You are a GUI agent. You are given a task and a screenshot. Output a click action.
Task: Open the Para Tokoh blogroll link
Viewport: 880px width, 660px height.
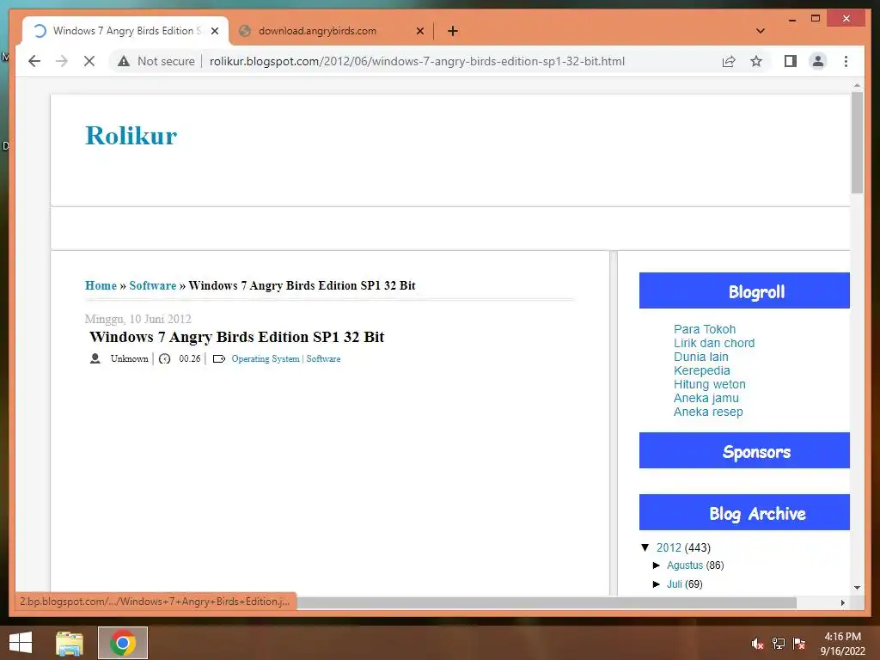coord(705,329)
